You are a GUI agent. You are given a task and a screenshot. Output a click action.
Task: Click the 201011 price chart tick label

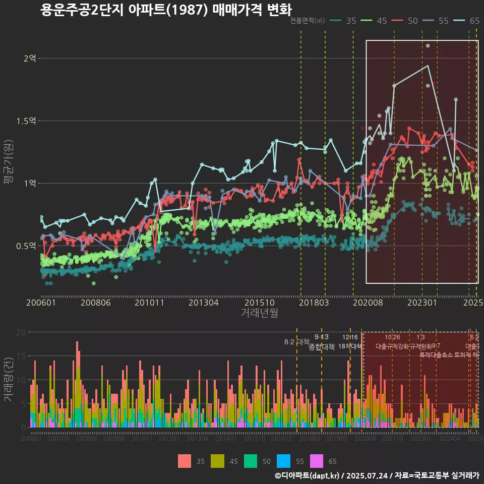[x=149, y=302]
